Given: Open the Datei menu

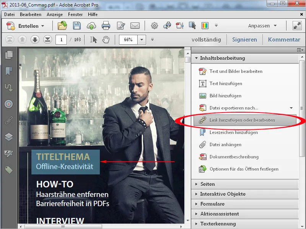Looking at the screenshot, I should point(9,15).
